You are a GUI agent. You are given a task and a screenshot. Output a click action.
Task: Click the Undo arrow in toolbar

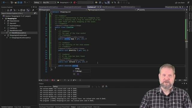pos(25,2)
